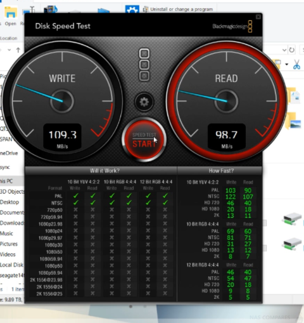304x323 pixels.
Task: Open sync folder in navigation pane
Action: tap(5, 168)
